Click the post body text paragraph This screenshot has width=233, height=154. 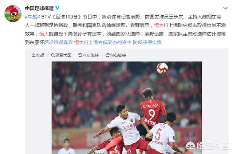coord(125,29)
